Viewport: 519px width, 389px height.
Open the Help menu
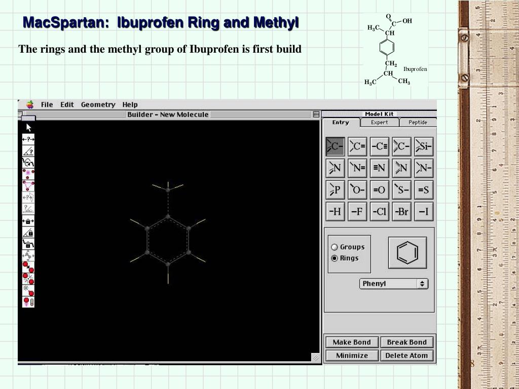click(x=130, y=104)
